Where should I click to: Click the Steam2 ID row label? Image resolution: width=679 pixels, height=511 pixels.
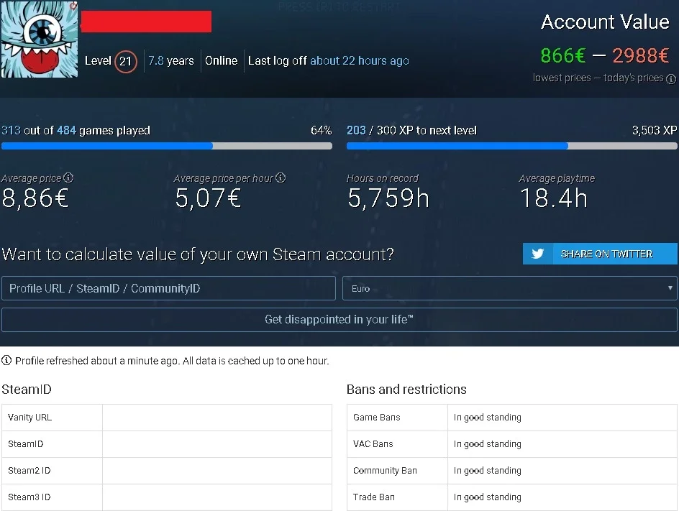pyautogui.click(x=29, y=470)
